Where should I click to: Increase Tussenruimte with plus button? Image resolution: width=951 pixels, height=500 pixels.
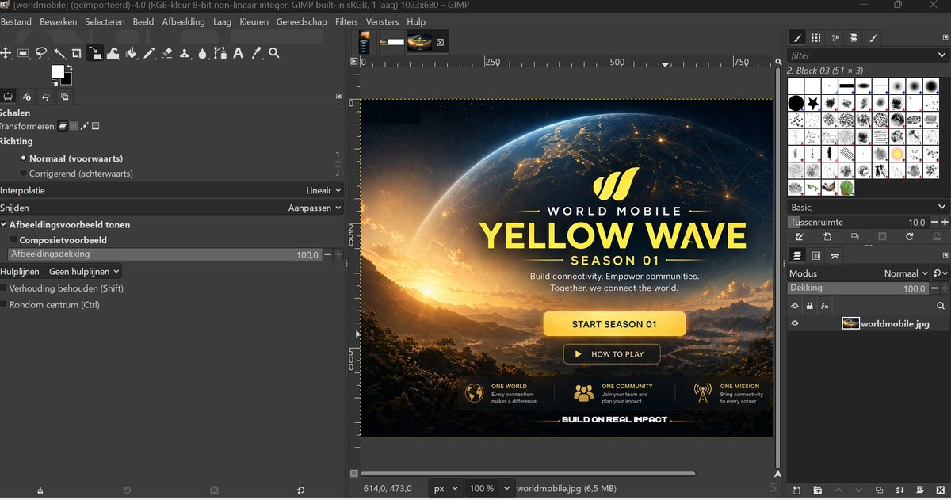coord(945,223)
